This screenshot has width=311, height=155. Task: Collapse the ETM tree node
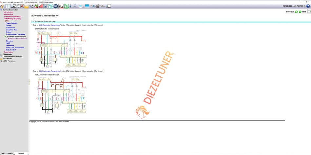coord(7,21)
